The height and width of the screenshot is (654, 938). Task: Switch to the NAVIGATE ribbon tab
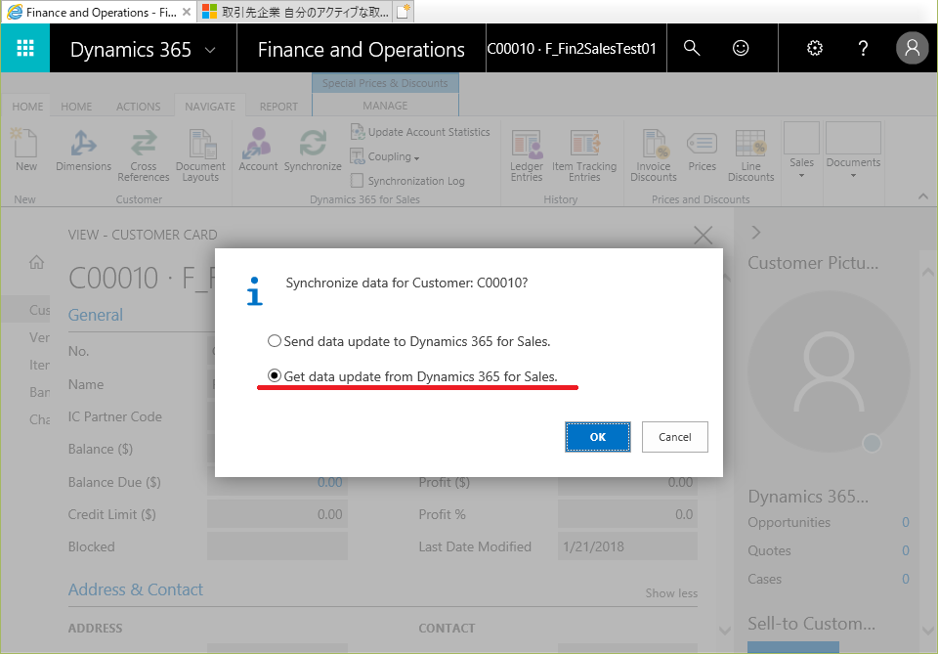pyautogui.click(x=210, y=107)
